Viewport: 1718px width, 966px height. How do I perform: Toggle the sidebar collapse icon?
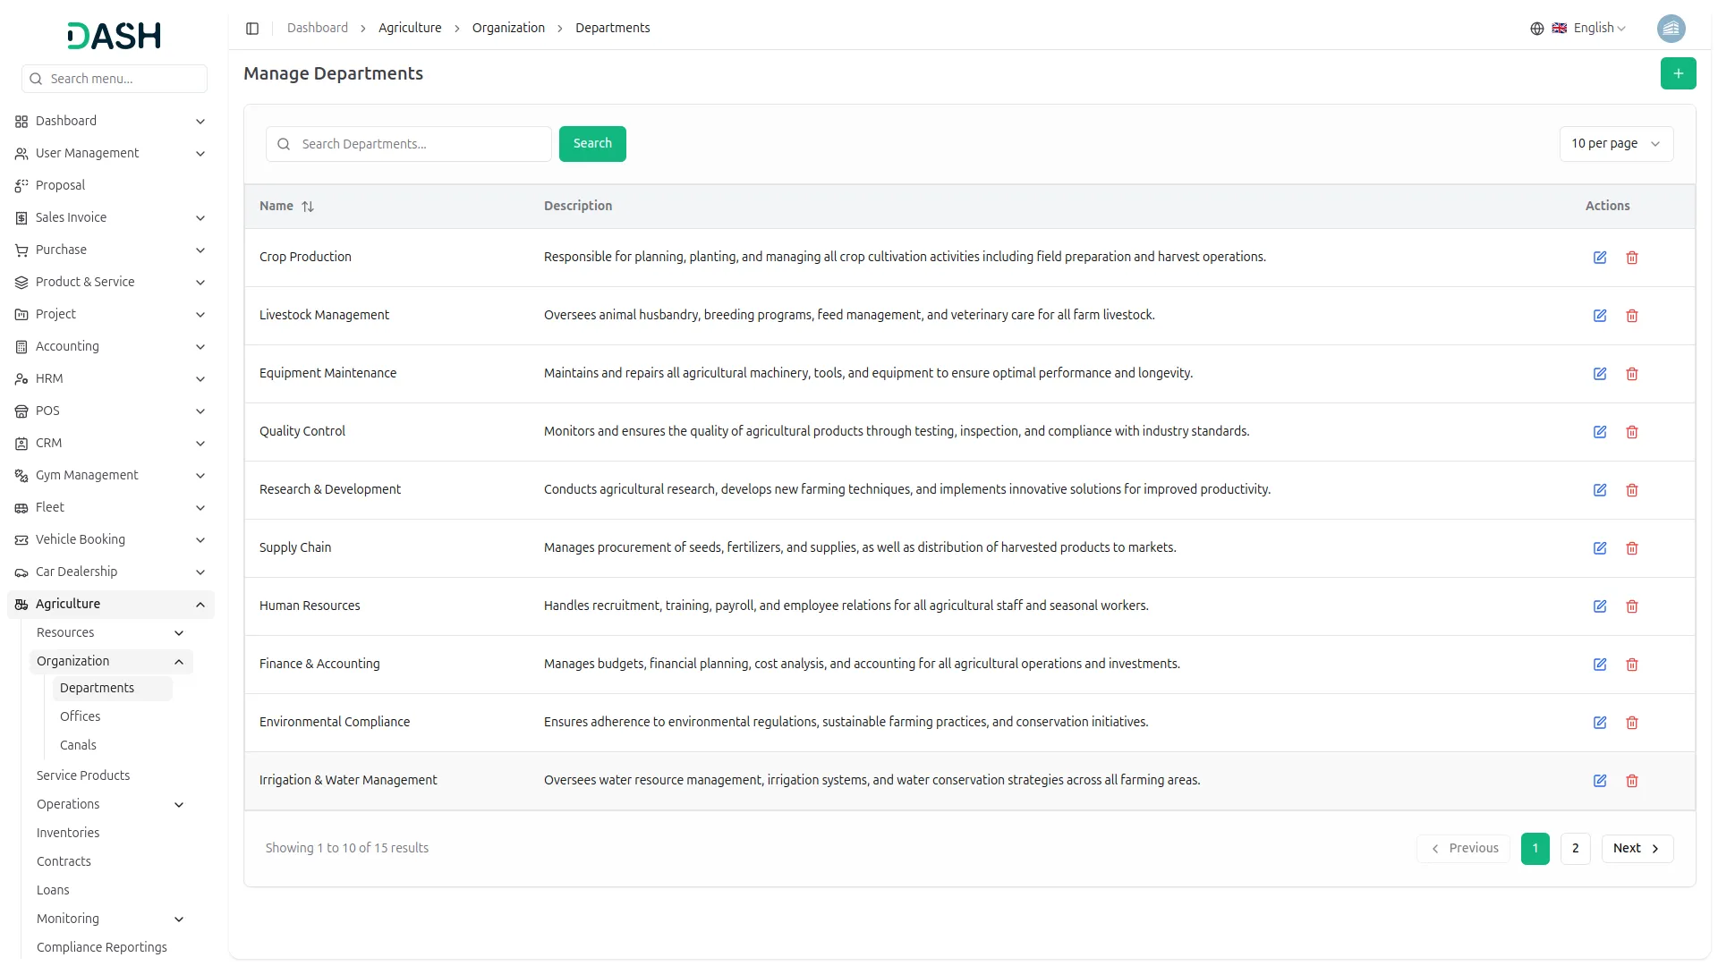tap(252, 29)
